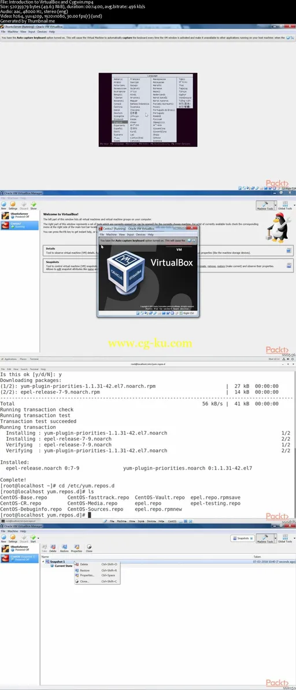
Task: Select CentOS (Snapshot 1) VM entry
Action: pos(19,558)
